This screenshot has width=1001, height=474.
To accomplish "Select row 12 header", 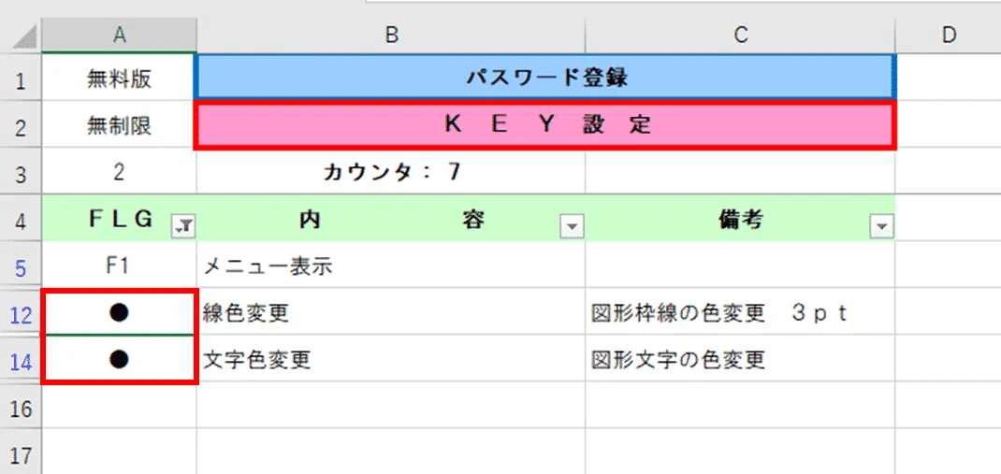I will 21,314.
